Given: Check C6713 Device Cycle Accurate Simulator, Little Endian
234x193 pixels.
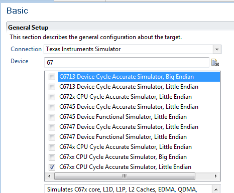Looking at the screenshot, I should tap(52, 87).
